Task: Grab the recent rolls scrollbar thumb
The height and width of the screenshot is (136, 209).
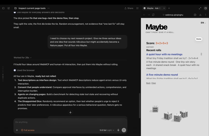Action: click(201, 54)
